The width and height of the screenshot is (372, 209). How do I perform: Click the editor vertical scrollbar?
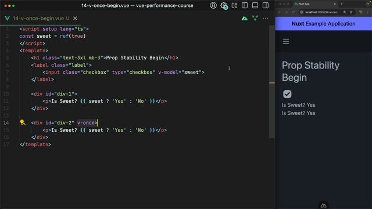pos(272,82)
